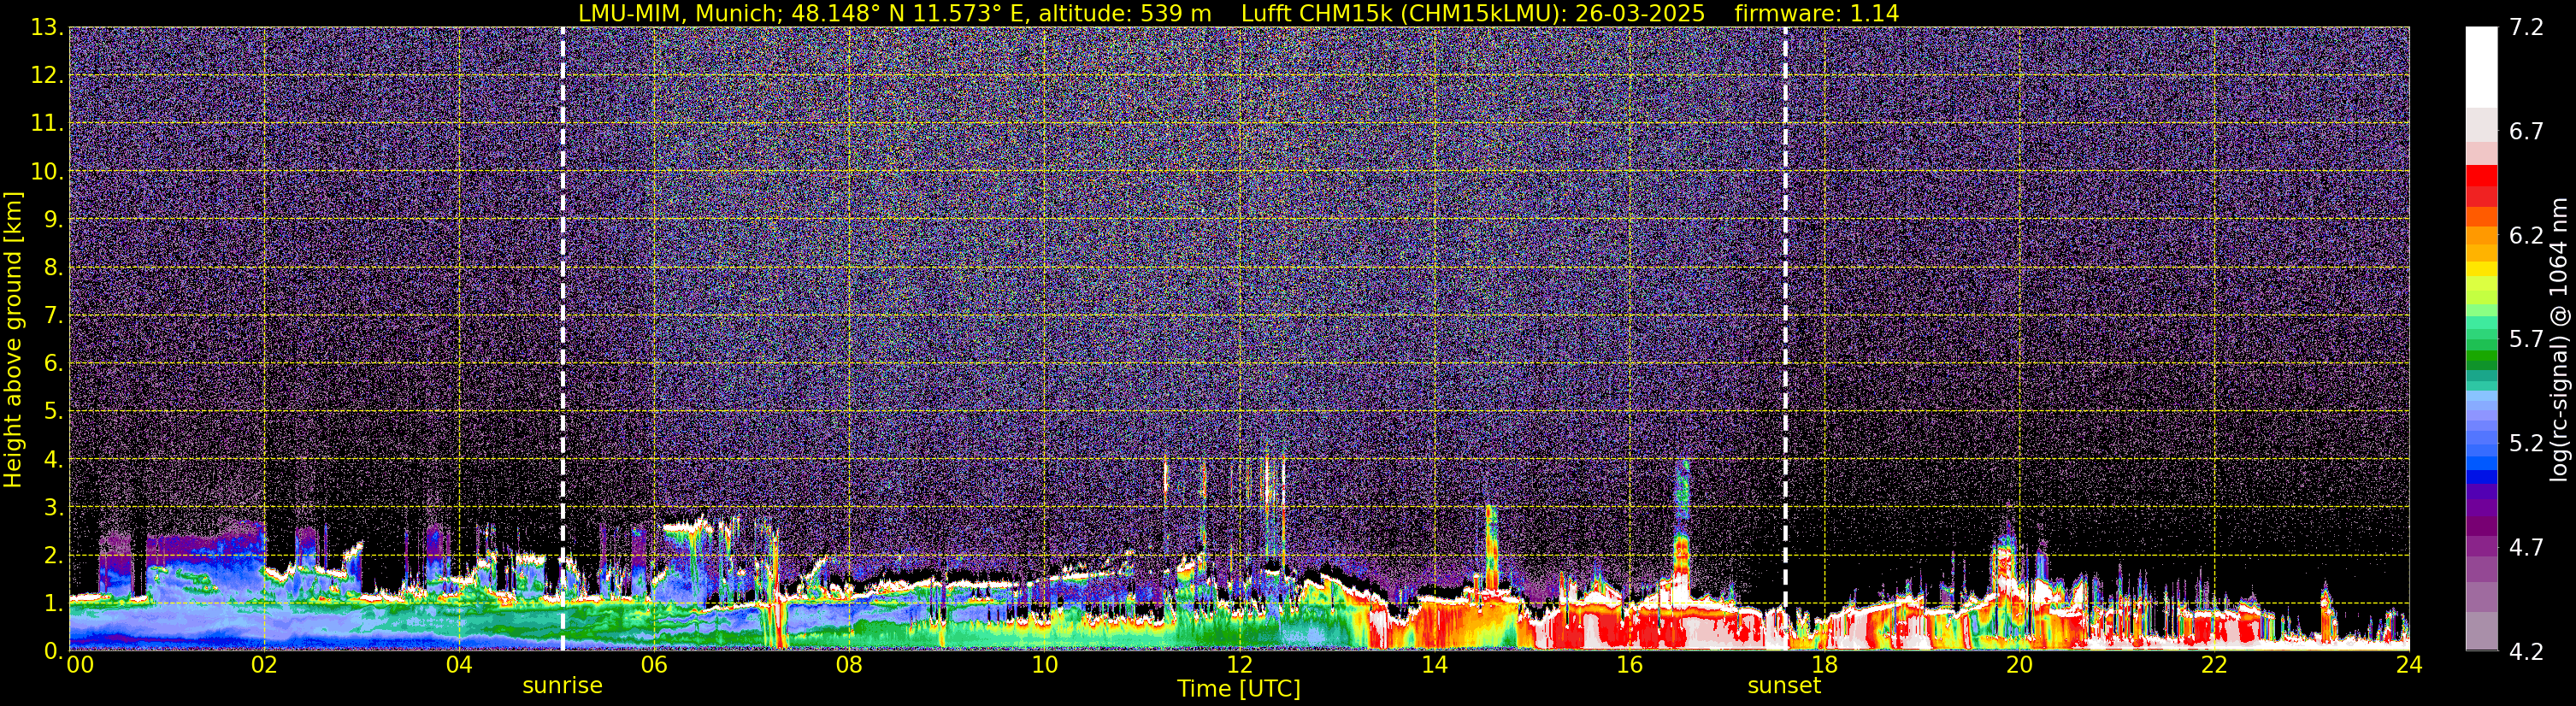The image size is (2576, 706).
Task: Click the '24' time tick label
Action: pyautogui.click(x=2409, y=665)
